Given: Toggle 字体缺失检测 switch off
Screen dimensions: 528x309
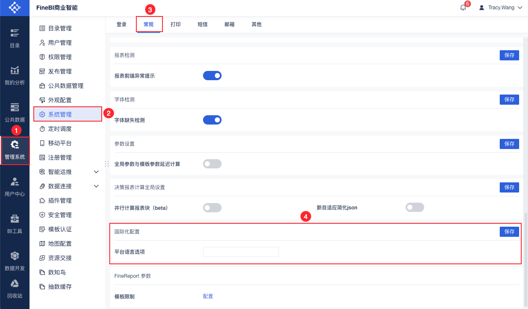Looking at the screenshot, I should pos(212,120).
